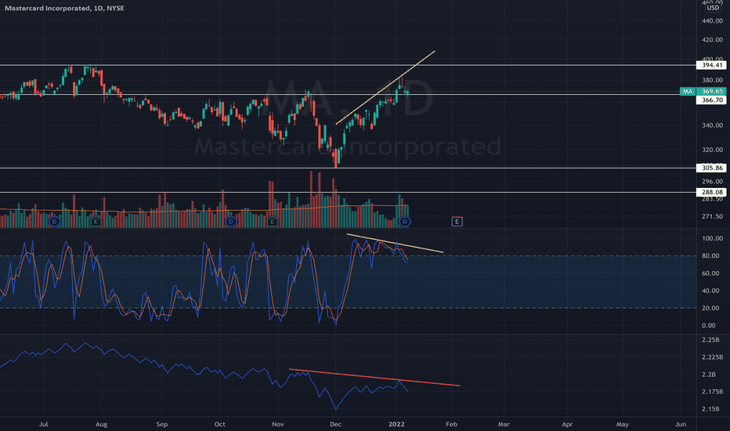Screen dimensions: 730x431
Task: Click the 0.00 stochastic scale label
Action: point(709,326)
